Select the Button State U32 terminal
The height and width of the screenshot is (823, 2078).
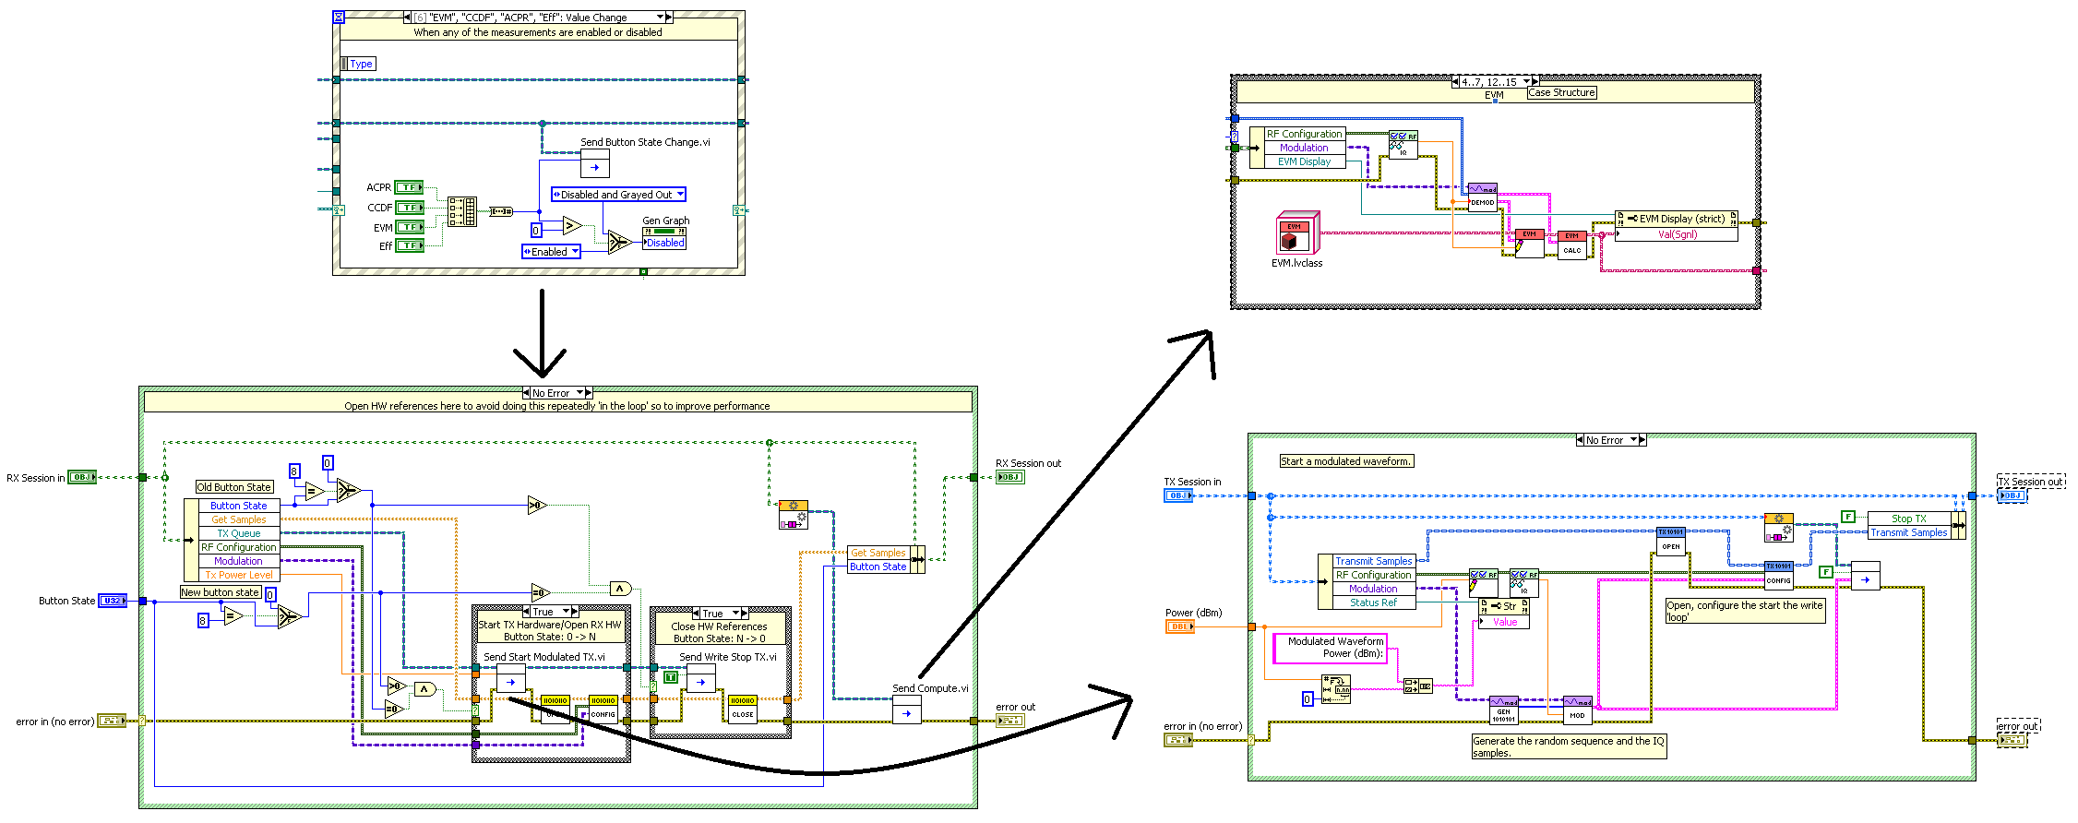(x=113, y=601)
